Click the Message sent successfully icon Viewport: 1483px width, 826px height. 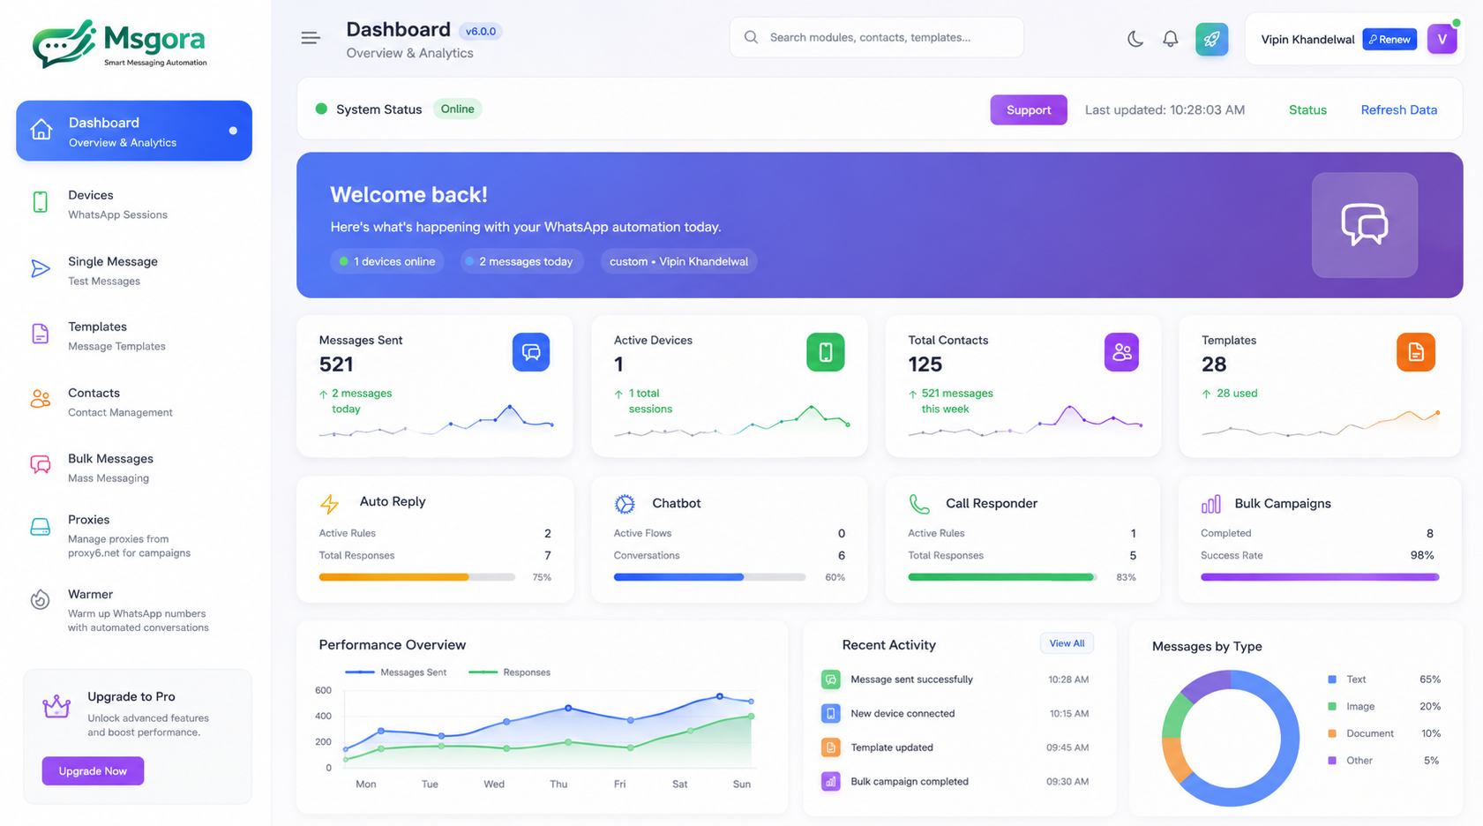pyautogui.click(x=830, y=680)
